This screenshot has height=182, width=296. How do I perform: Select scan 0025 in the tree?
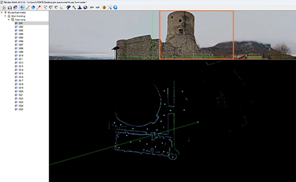tap(21, 109)
